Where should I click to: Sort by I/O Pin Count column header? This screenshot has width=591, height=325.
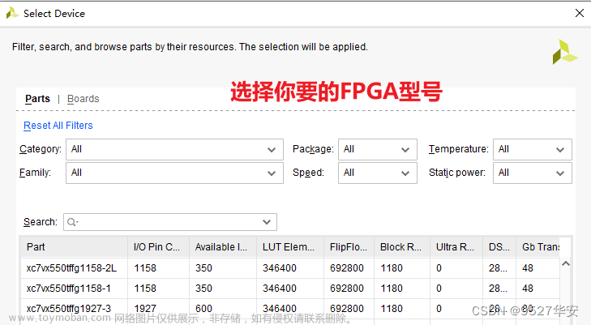pos(158,247)
